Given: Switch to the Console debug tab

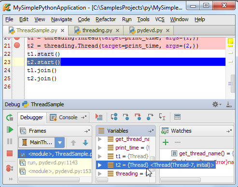Looking at the screenshot, I should [68, 117].
